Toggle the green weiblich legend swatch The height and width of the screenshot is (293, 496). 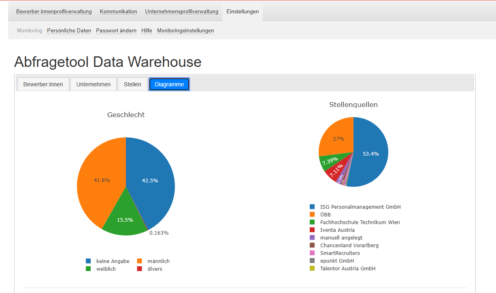click(x=88, y=269)
